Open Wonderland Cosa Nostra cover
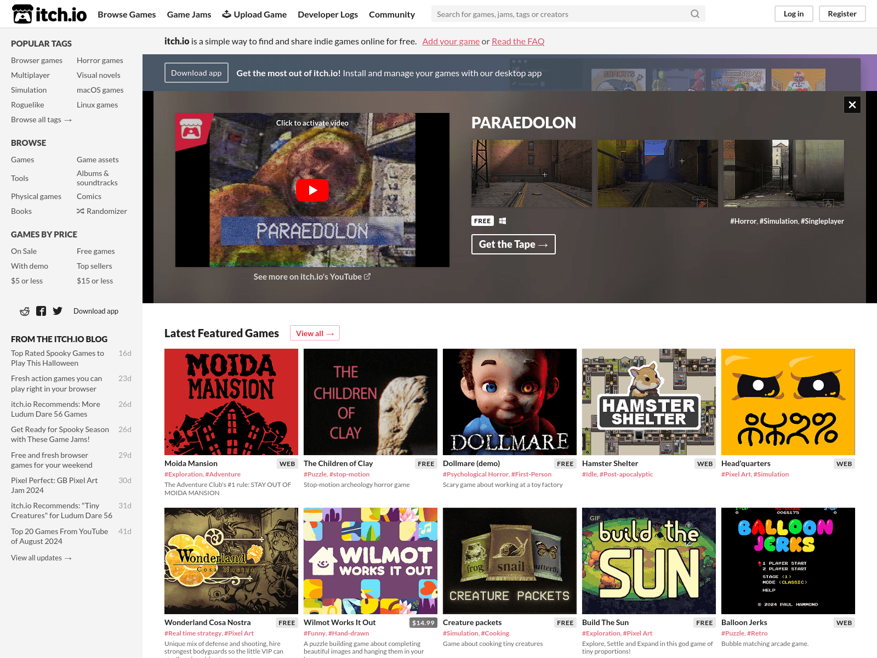Image resolution: width=877 pixels, height=658 pixels. (x=231, y=561)
